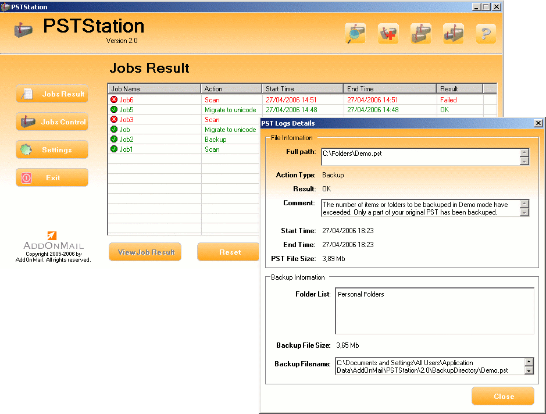The image size is (546, 414).
Task: Click the up arrow of the Full path scrollbar
Action: click(x=524, y=152)
